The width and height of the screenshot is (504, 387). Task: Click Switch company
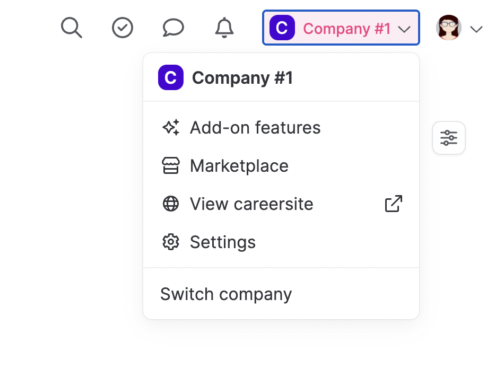(226, 294)
